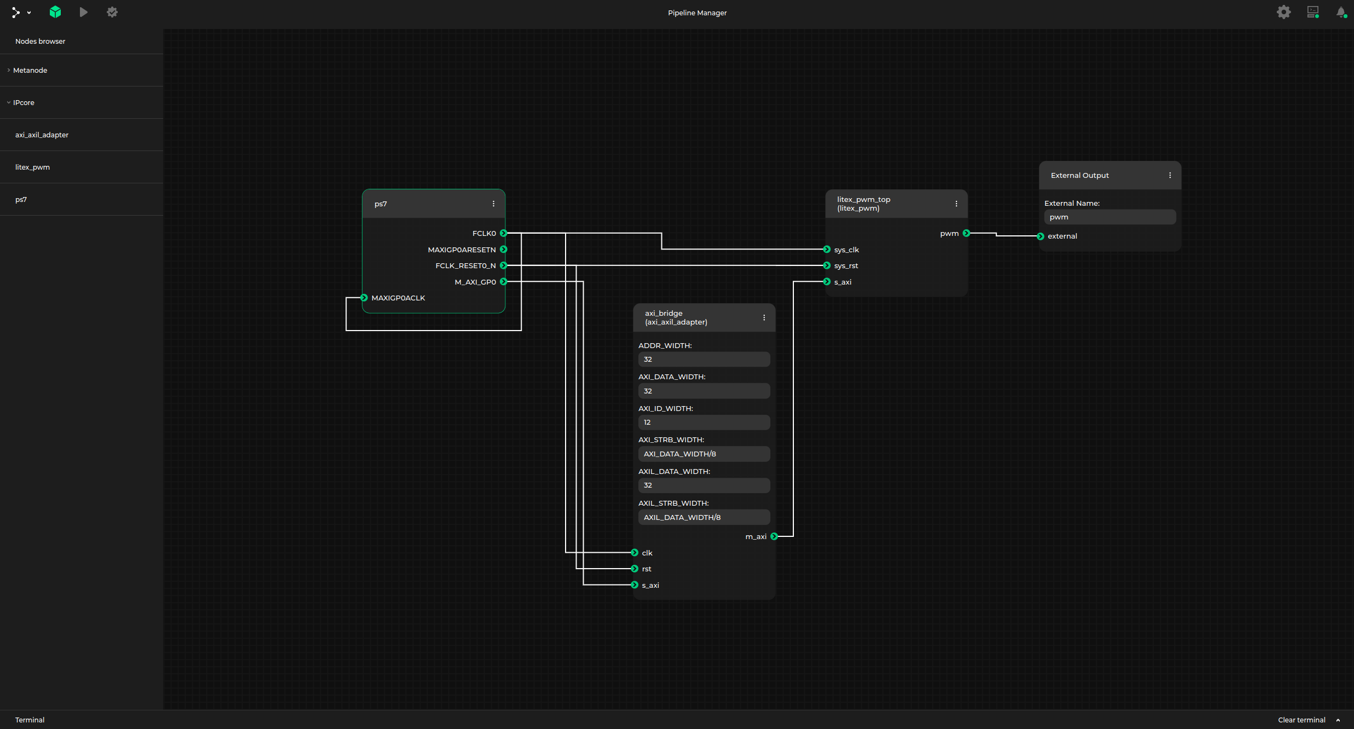Click FCLK_RESET0_N port on ps7
1354x729 pixels.
click(503, 265)
